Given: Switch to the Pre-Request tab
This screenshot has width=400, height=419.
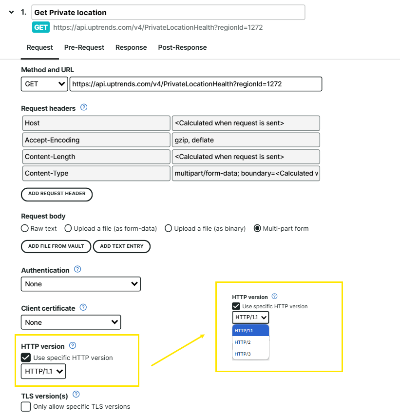Looking at the screenshot, I should tap(84, 47).
